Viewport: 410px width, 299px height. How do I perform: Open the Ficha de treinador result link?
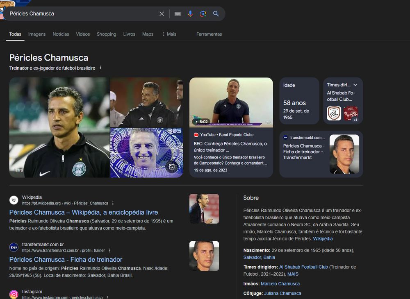click(x=66, y=260)
